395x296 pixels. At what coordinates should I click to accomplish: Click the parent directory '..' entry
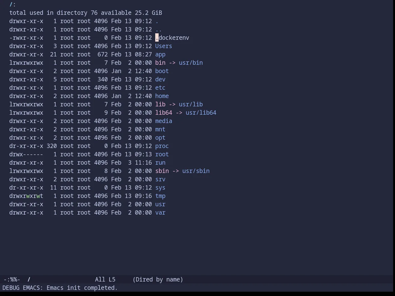[159, 29]
